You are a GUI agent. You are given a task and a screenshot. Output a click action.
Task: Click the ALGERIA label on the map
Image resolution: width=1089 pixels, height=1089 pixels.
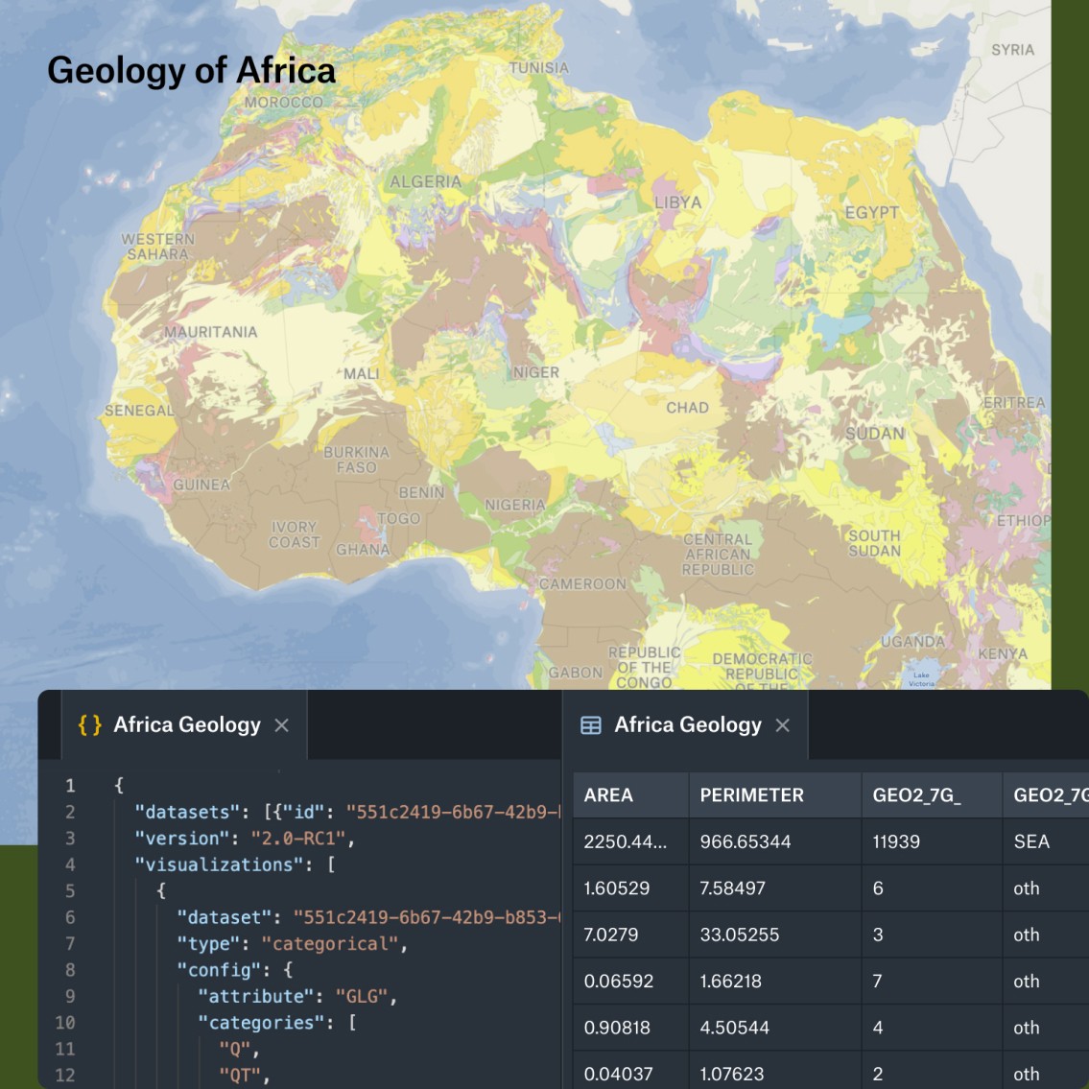pyautogui.click(x=425, y=182)
